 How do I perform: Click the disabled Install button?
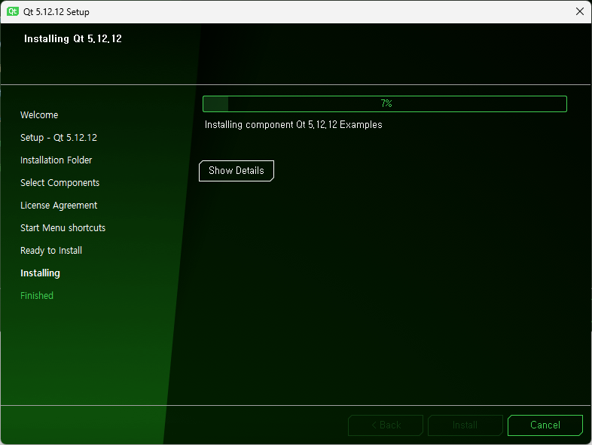pos(465,425)
